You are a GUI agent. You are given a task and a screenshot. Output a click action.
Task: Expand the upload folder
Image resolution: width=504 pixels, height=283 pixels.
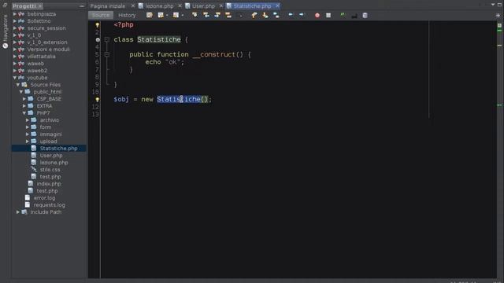pyautogui.click(x=28, y=141)
